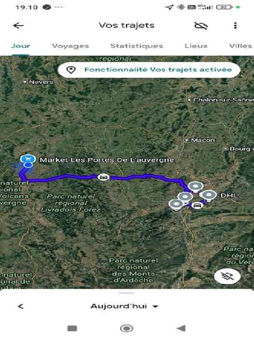Tap Fonctionnalité Vos trajets activée banner

pos(149,70)
